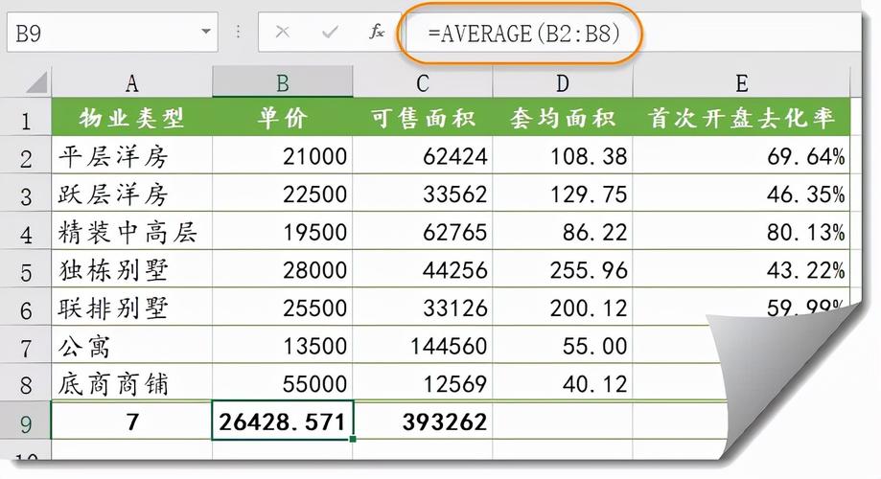This screenshot has height=479, width=881.
Task: Select the rate cell 46.35%
Action: [741, 194]
